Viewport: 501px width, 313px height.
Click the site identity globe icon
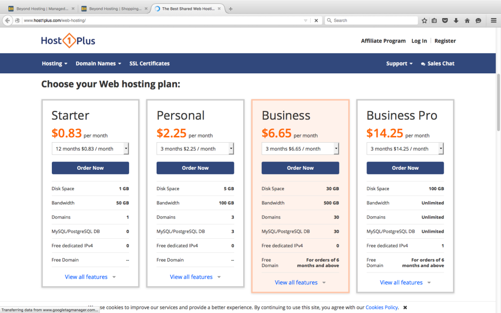click(18, 21)
